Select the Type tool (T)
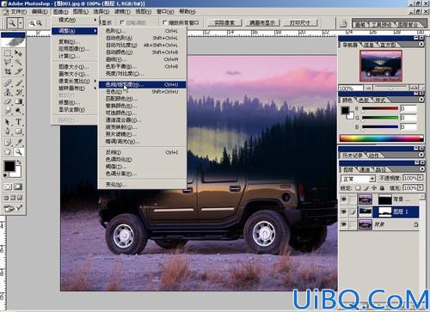Viewport: 430px width, 312px height. pos(18,122)
